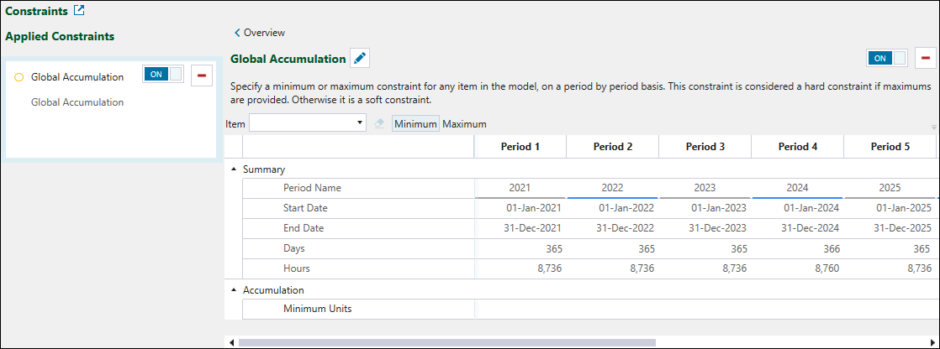Go back to Overview

coord(259,33)
